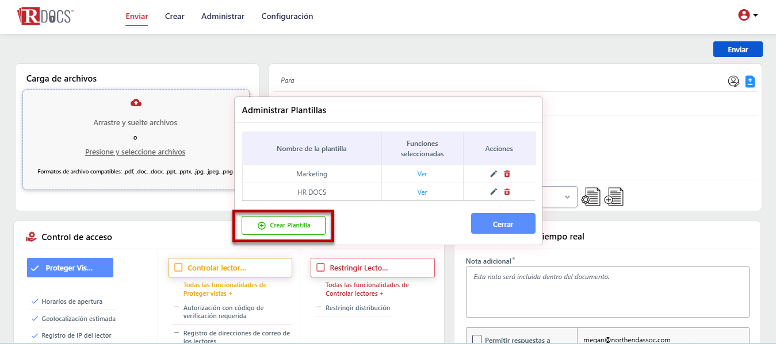Open the user account dropdown menu

(x=748, y=16)
